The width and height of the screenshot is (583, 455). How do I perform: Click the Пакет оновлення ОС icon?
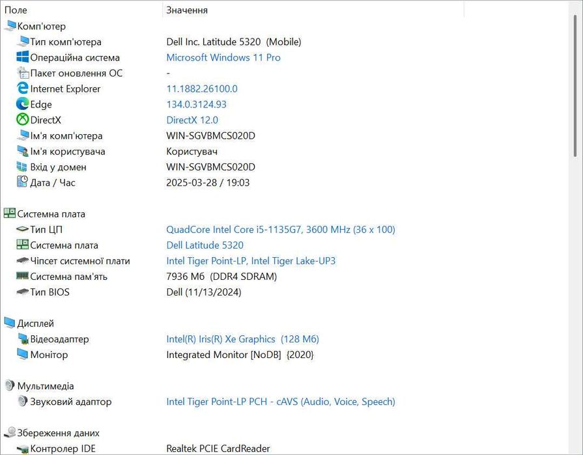[23, 72]
